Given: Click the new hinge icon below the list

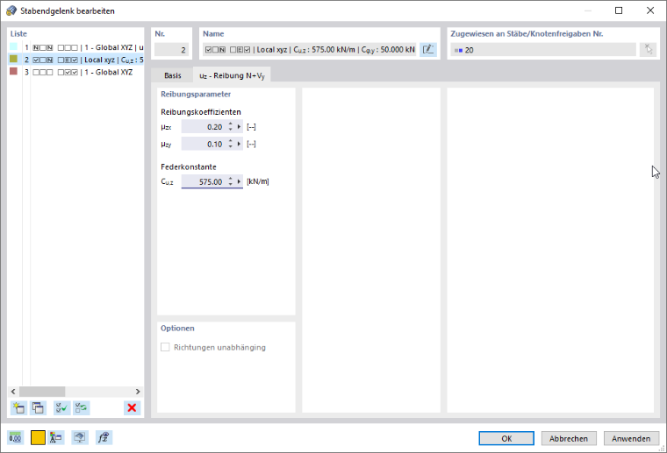Looking at the screenshot, I should [18, 408].
